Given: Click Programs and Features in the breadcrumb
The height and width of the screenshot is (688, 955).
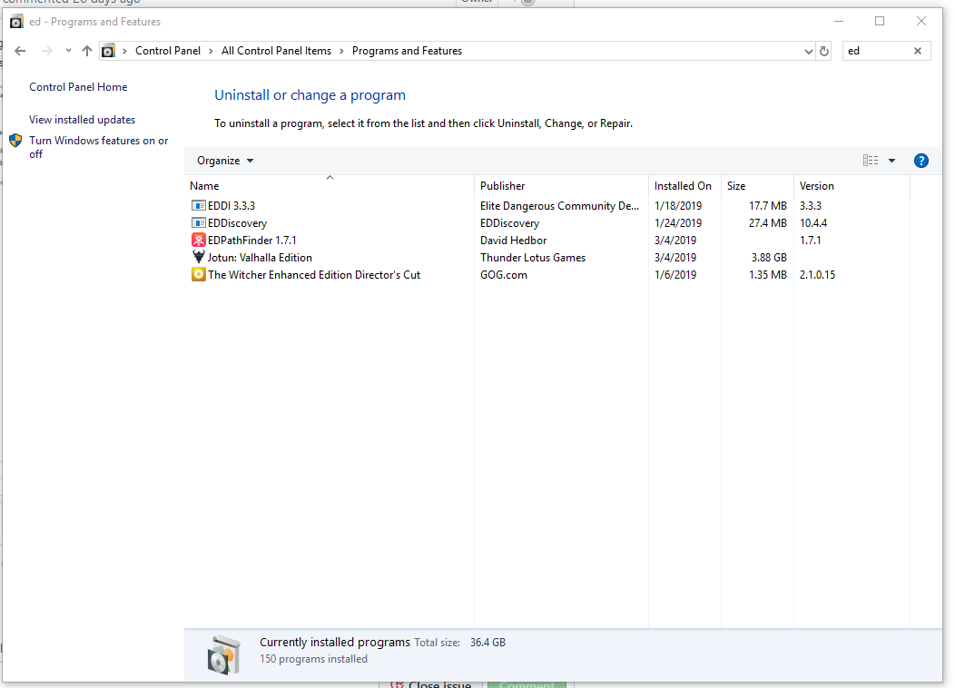Looking at the screenshot, I should [407, 51].
